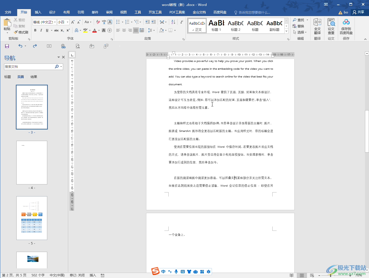Click Find (查找) in editing group
This screenshot has height=278, width=369.
coord(298,20)
